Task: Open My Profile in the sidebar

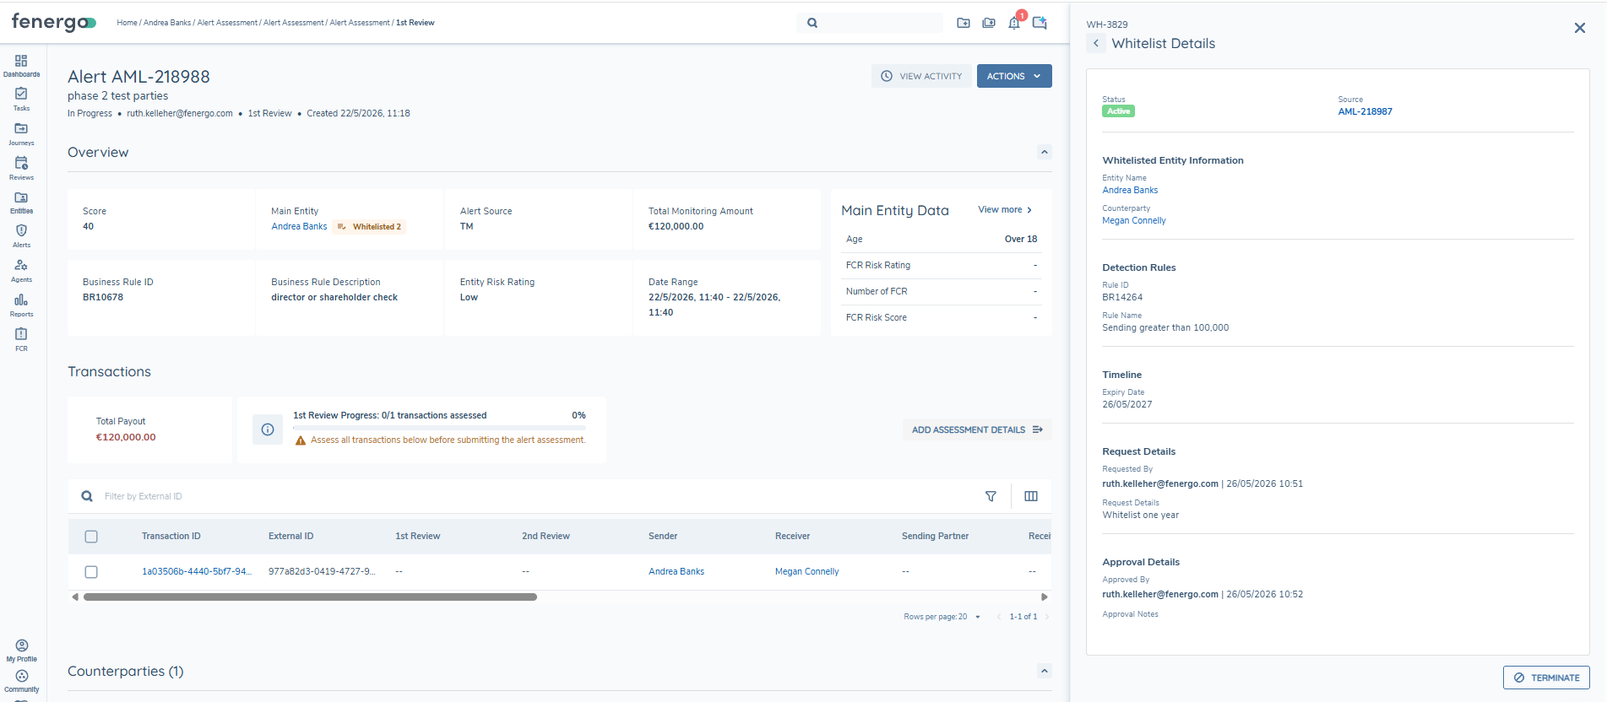Action: [21, 651]
